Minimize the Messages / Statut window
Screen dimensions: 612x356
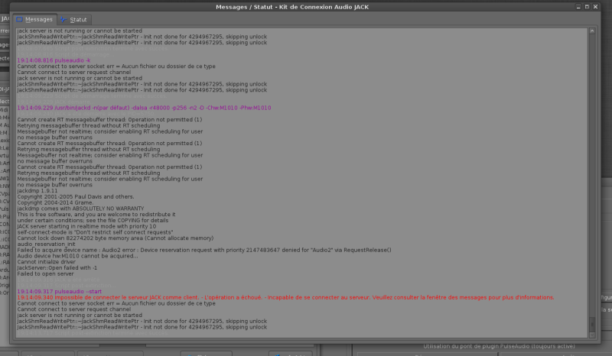[578, 7]
